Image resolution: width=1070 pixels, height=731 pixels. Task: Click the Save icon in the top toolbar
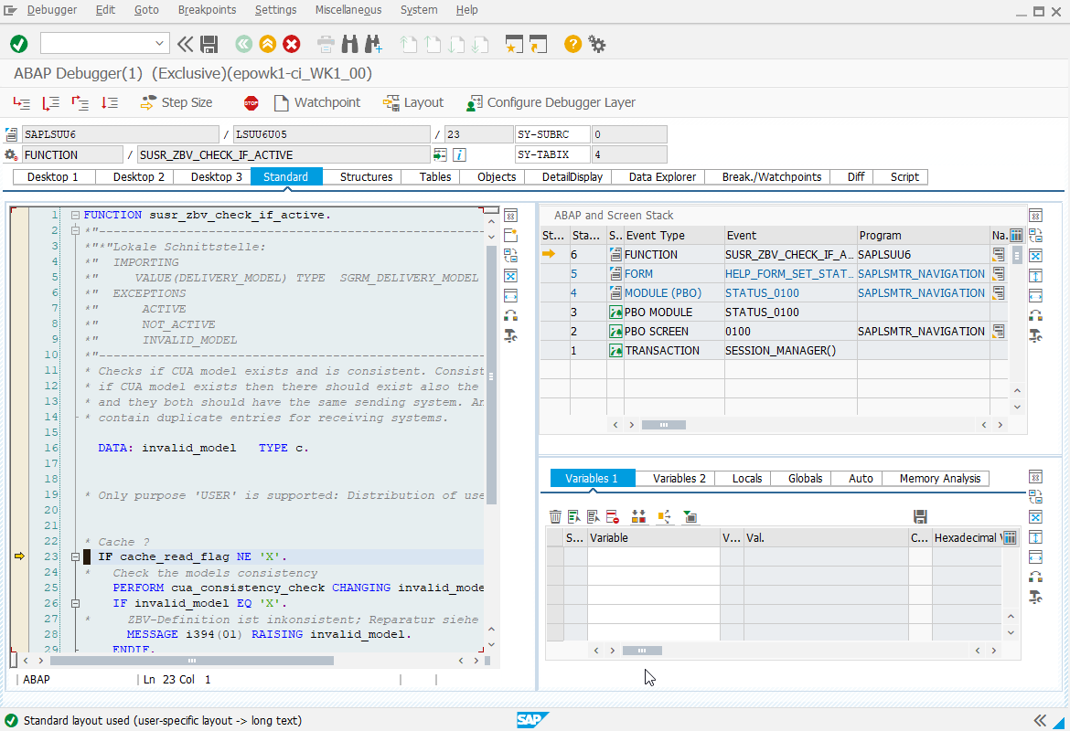click(209, 45)
